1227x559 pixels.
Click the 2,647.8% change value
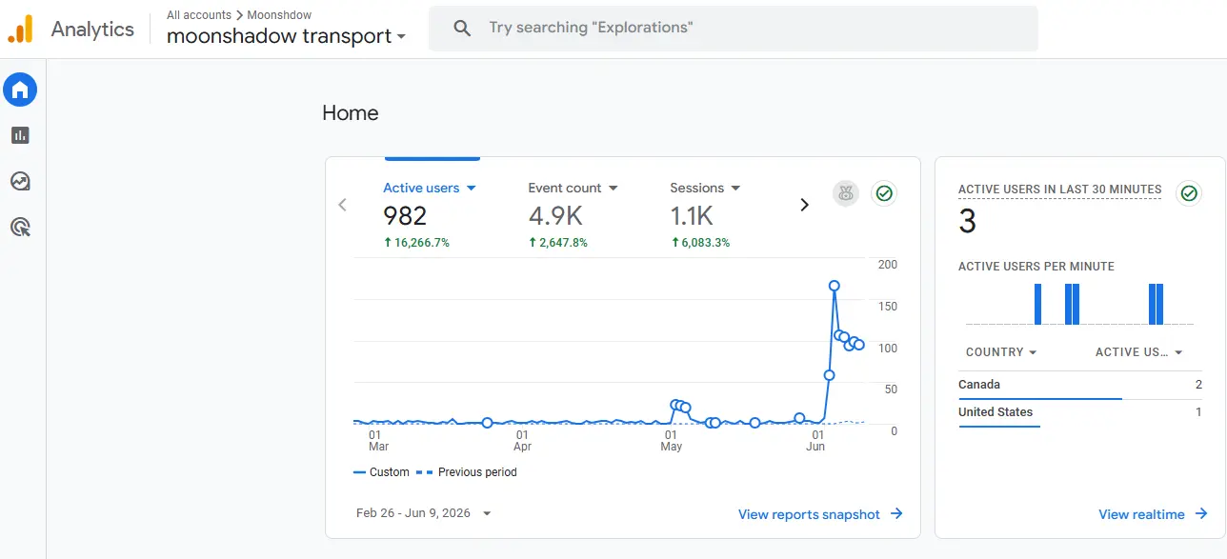click(558, 243)
